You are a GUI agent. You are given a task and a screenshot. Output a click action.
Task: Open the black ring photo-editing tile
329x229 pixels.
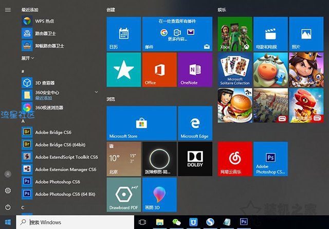click(159, 159)
